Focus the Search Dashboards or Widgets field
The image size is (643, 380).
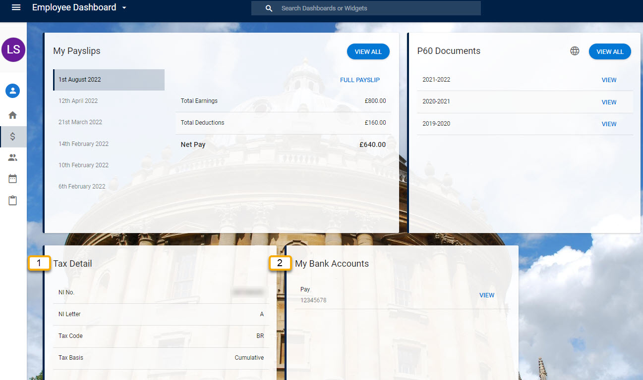coord(366,8)
